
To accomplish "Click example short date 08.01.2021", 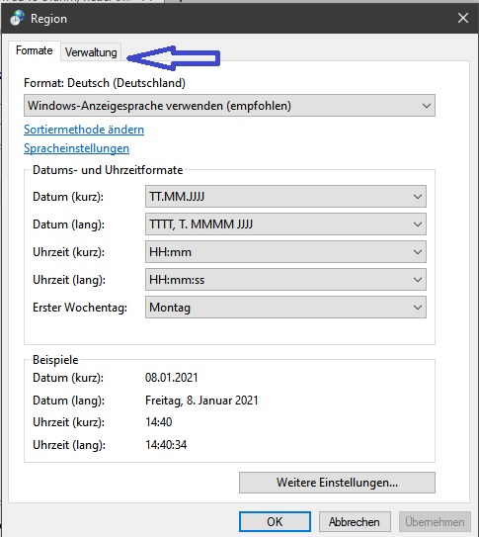I will [172, 378].
